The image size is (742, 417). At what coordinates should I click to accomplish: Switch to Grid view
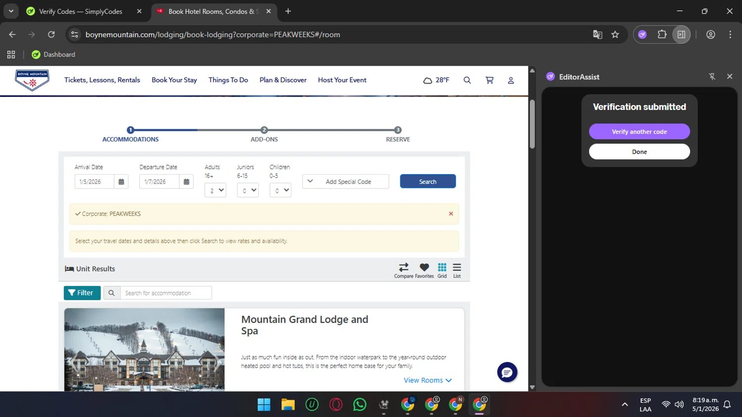point(442,271)
